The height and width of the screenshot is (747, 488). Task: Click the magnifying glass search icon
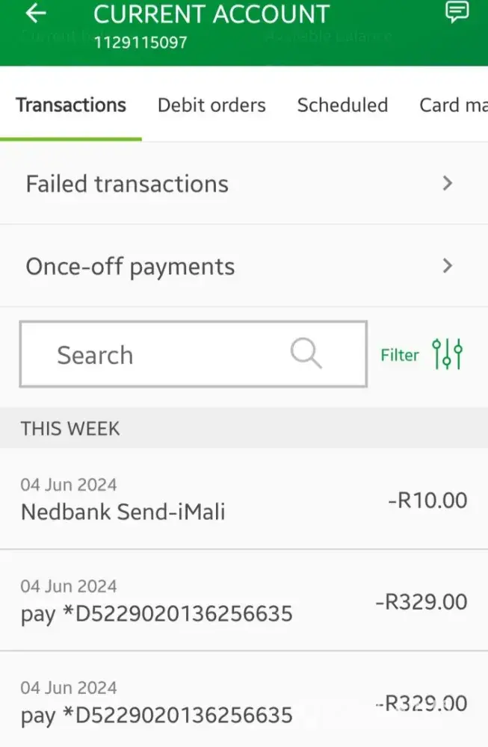point(306,353)
